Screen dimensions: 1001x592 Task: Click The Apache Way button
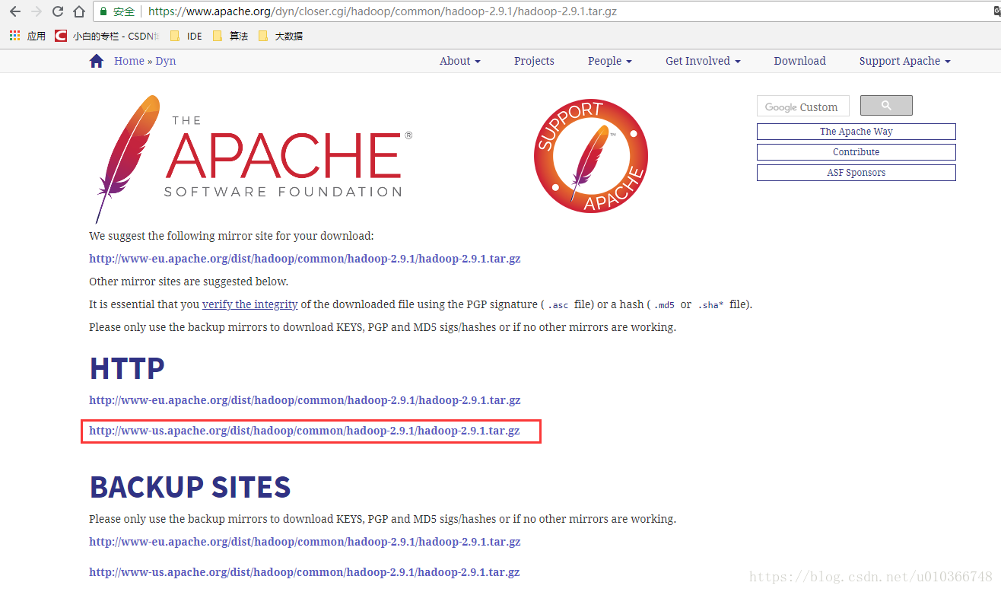point(856,132)
